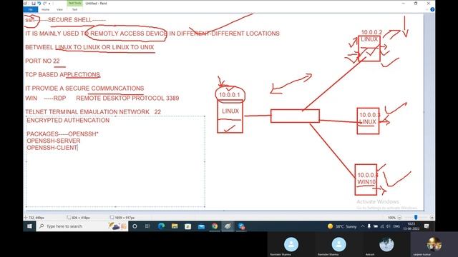Click the 'ENCRYPTED AUTHENCATION' text line
This screenshot has width=458, height=257.
68,120
